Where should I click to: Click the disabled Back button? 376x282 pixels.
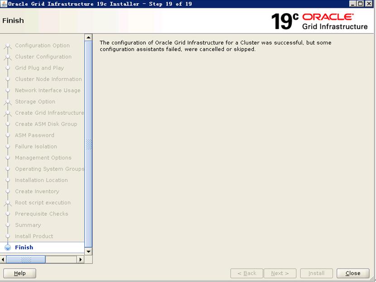(246, 273)
